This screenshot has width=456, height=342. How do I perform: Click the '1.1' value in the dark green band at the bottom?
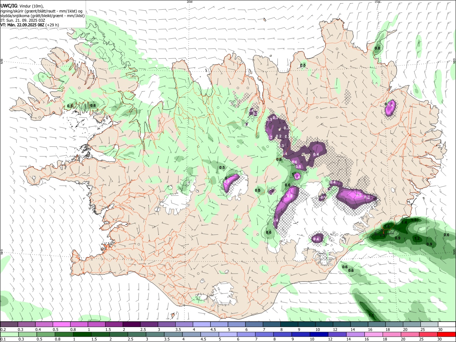pos(371,316)
